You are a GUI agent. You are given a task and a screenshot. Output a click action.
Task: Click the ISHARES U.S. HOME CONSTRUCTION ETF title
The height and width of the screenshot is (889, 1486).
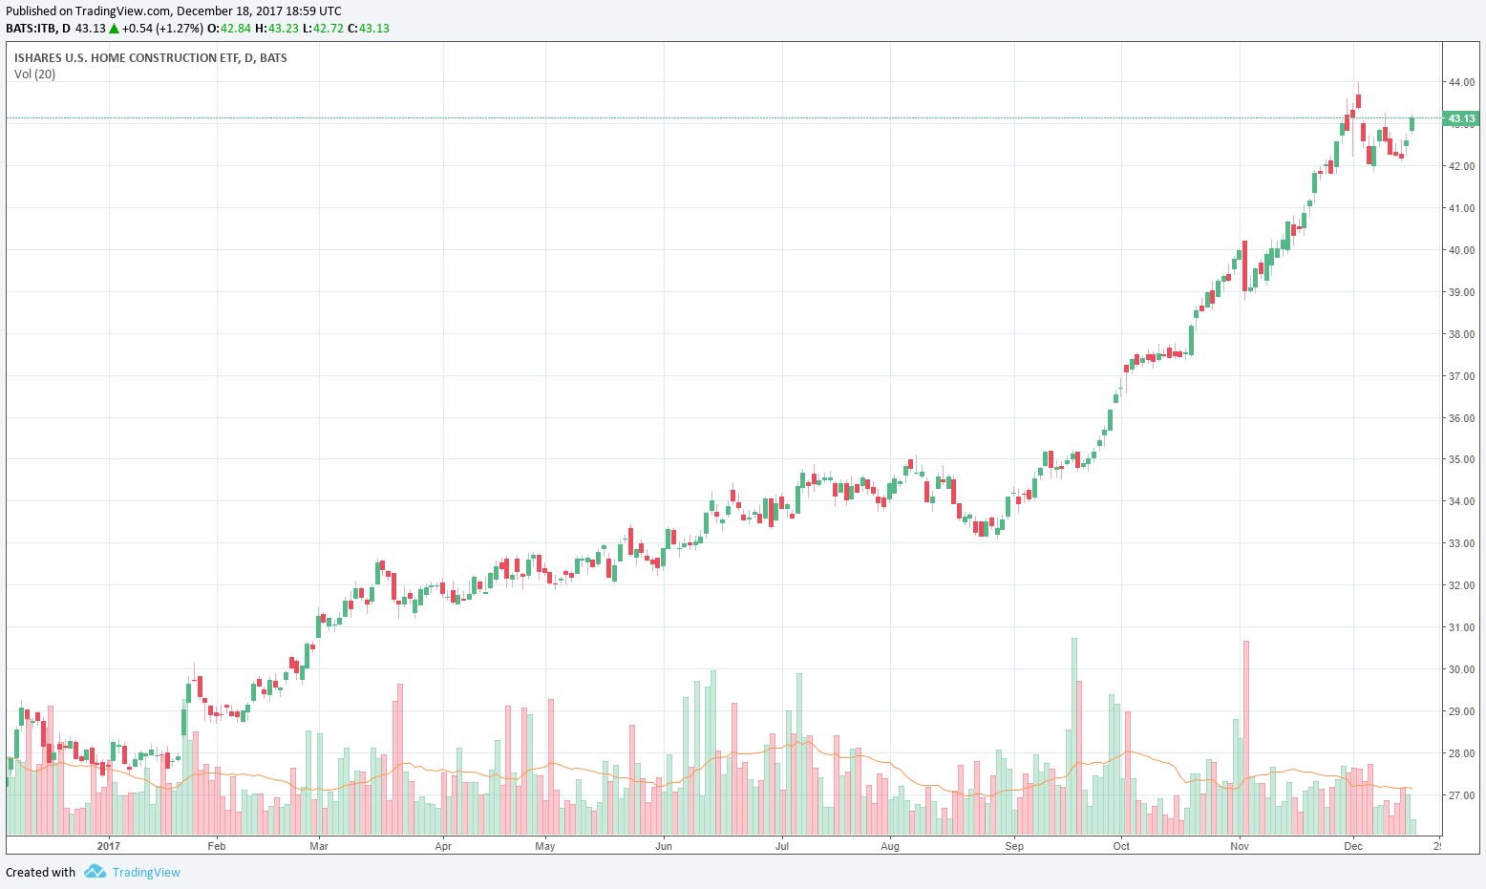(x=150, y=58)
